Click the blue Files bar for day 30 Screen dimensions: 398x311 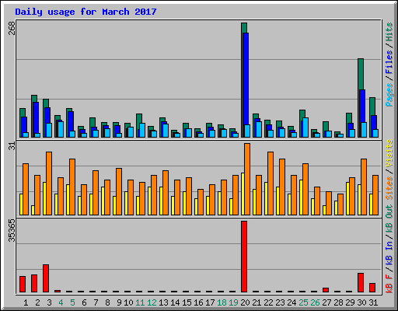pyautogui.click(x=362, y=107)
